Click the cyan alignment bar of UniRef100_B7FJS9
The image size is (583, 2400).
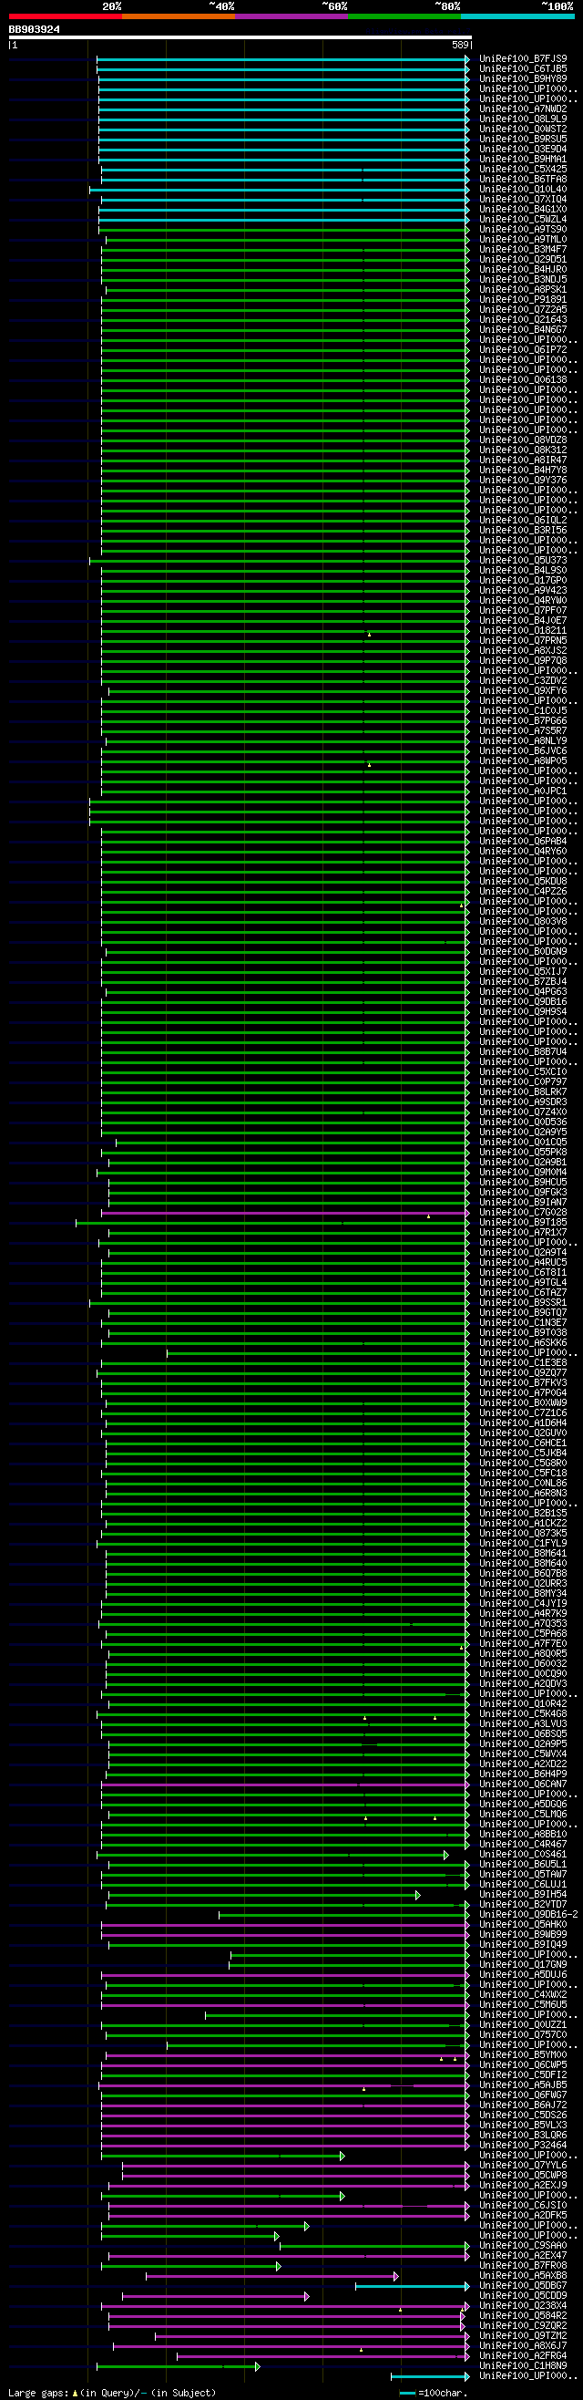[x=283, y=58]
